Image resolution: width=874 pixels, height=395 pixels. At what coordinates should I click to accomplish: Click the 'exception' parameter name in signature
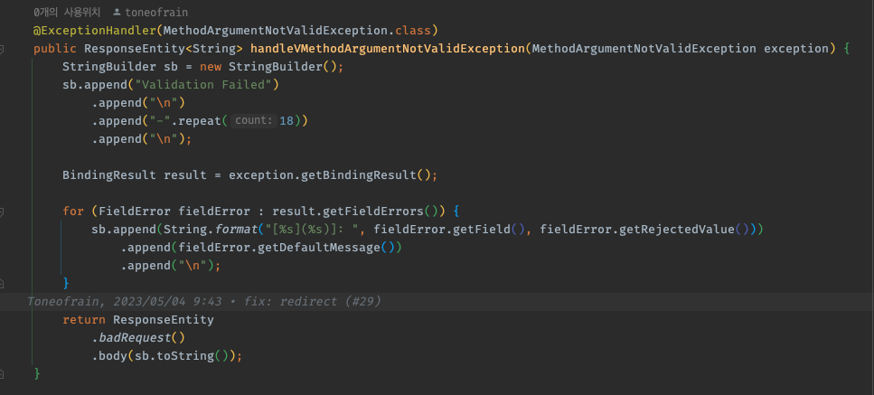click(796, 49)
